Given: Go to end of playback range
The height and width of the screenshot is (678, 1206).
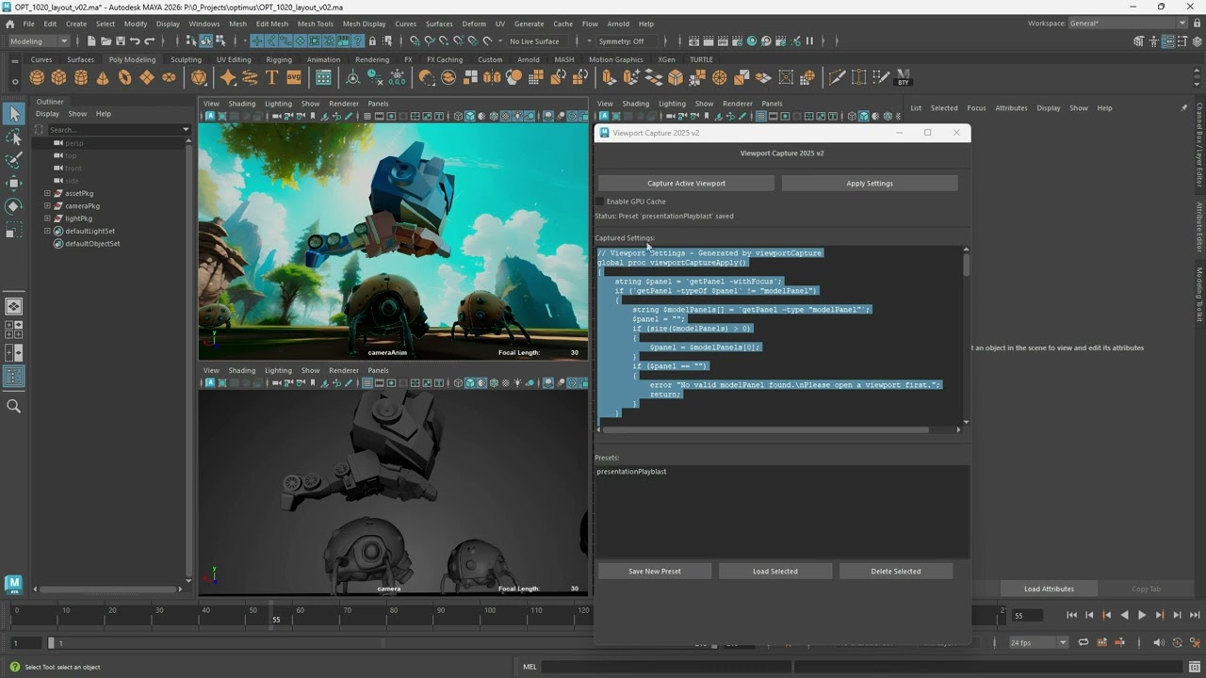Looking at the screenshot, I should 1195,615.
